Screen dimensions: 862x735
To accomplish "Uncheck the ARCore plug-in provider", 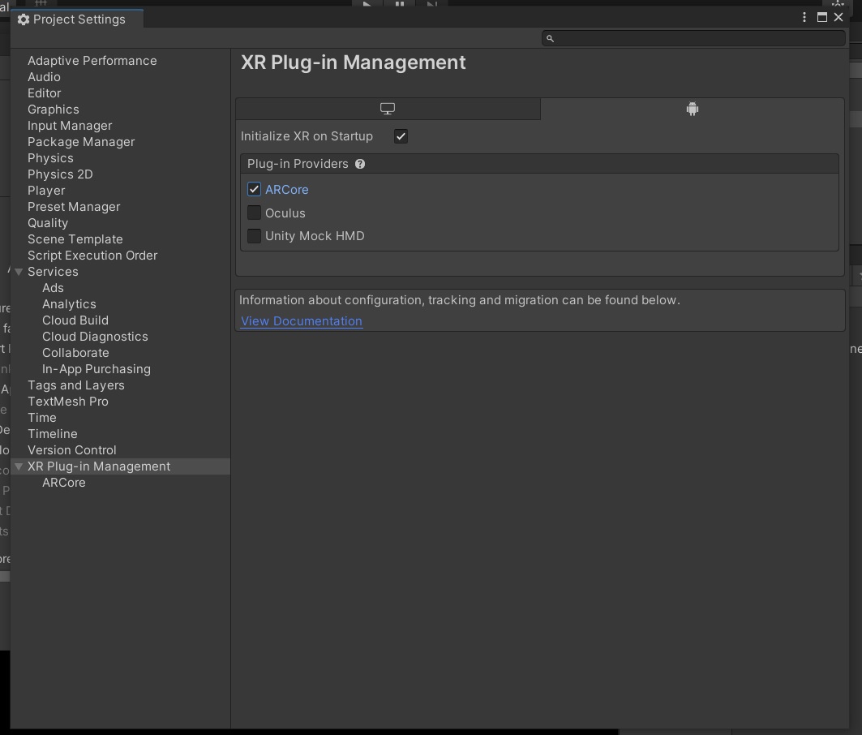I will click(254, 189).
